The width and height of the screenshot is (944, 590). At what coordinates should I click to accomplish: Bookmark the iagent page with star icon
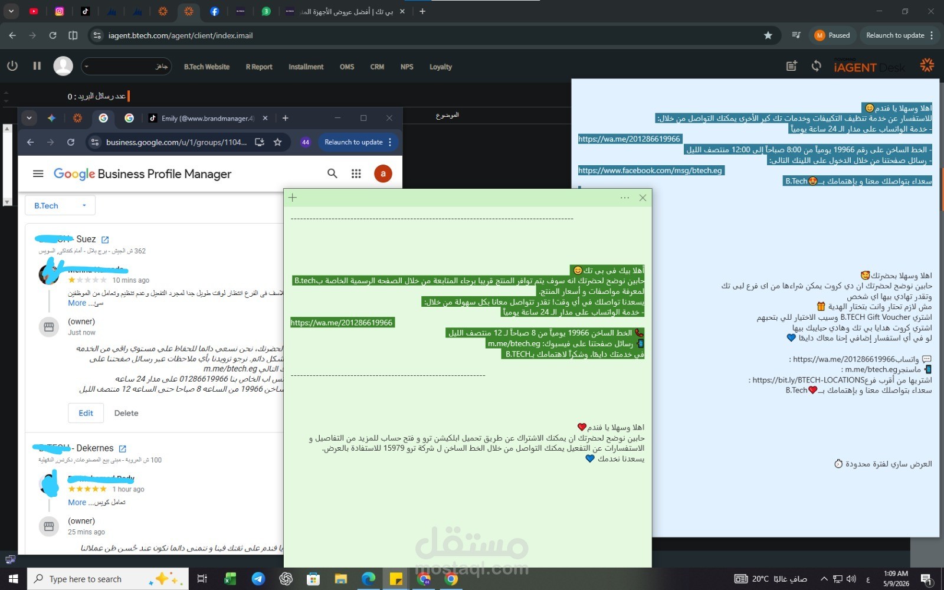pos(768,35)
